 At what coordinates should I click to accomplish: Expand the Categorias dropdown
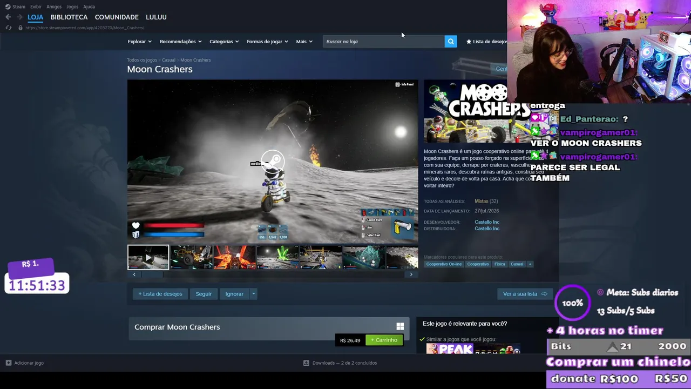[x=224, y=42]
